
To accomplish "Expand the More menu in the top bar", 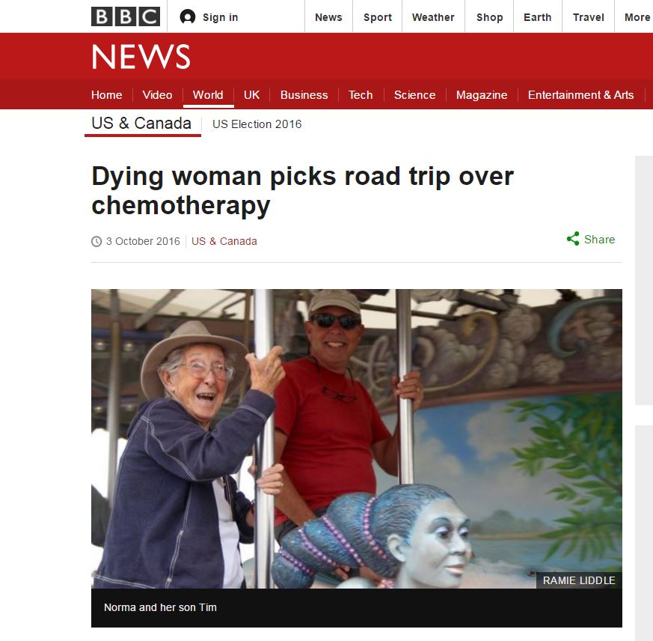I will coord(637,17).
